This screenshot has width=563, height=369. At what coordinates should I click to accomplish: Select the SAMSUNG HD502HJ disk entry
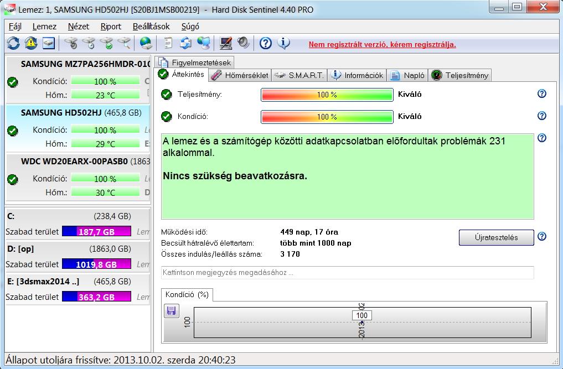(x=78, y=128)
